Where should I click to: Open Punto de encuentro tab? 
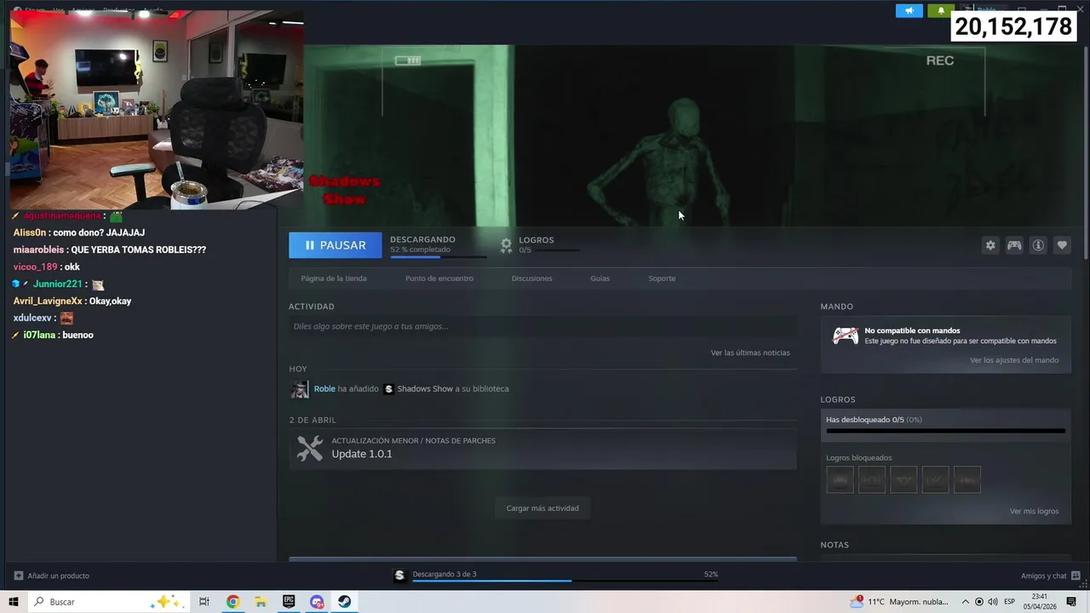tap(439, 278)
